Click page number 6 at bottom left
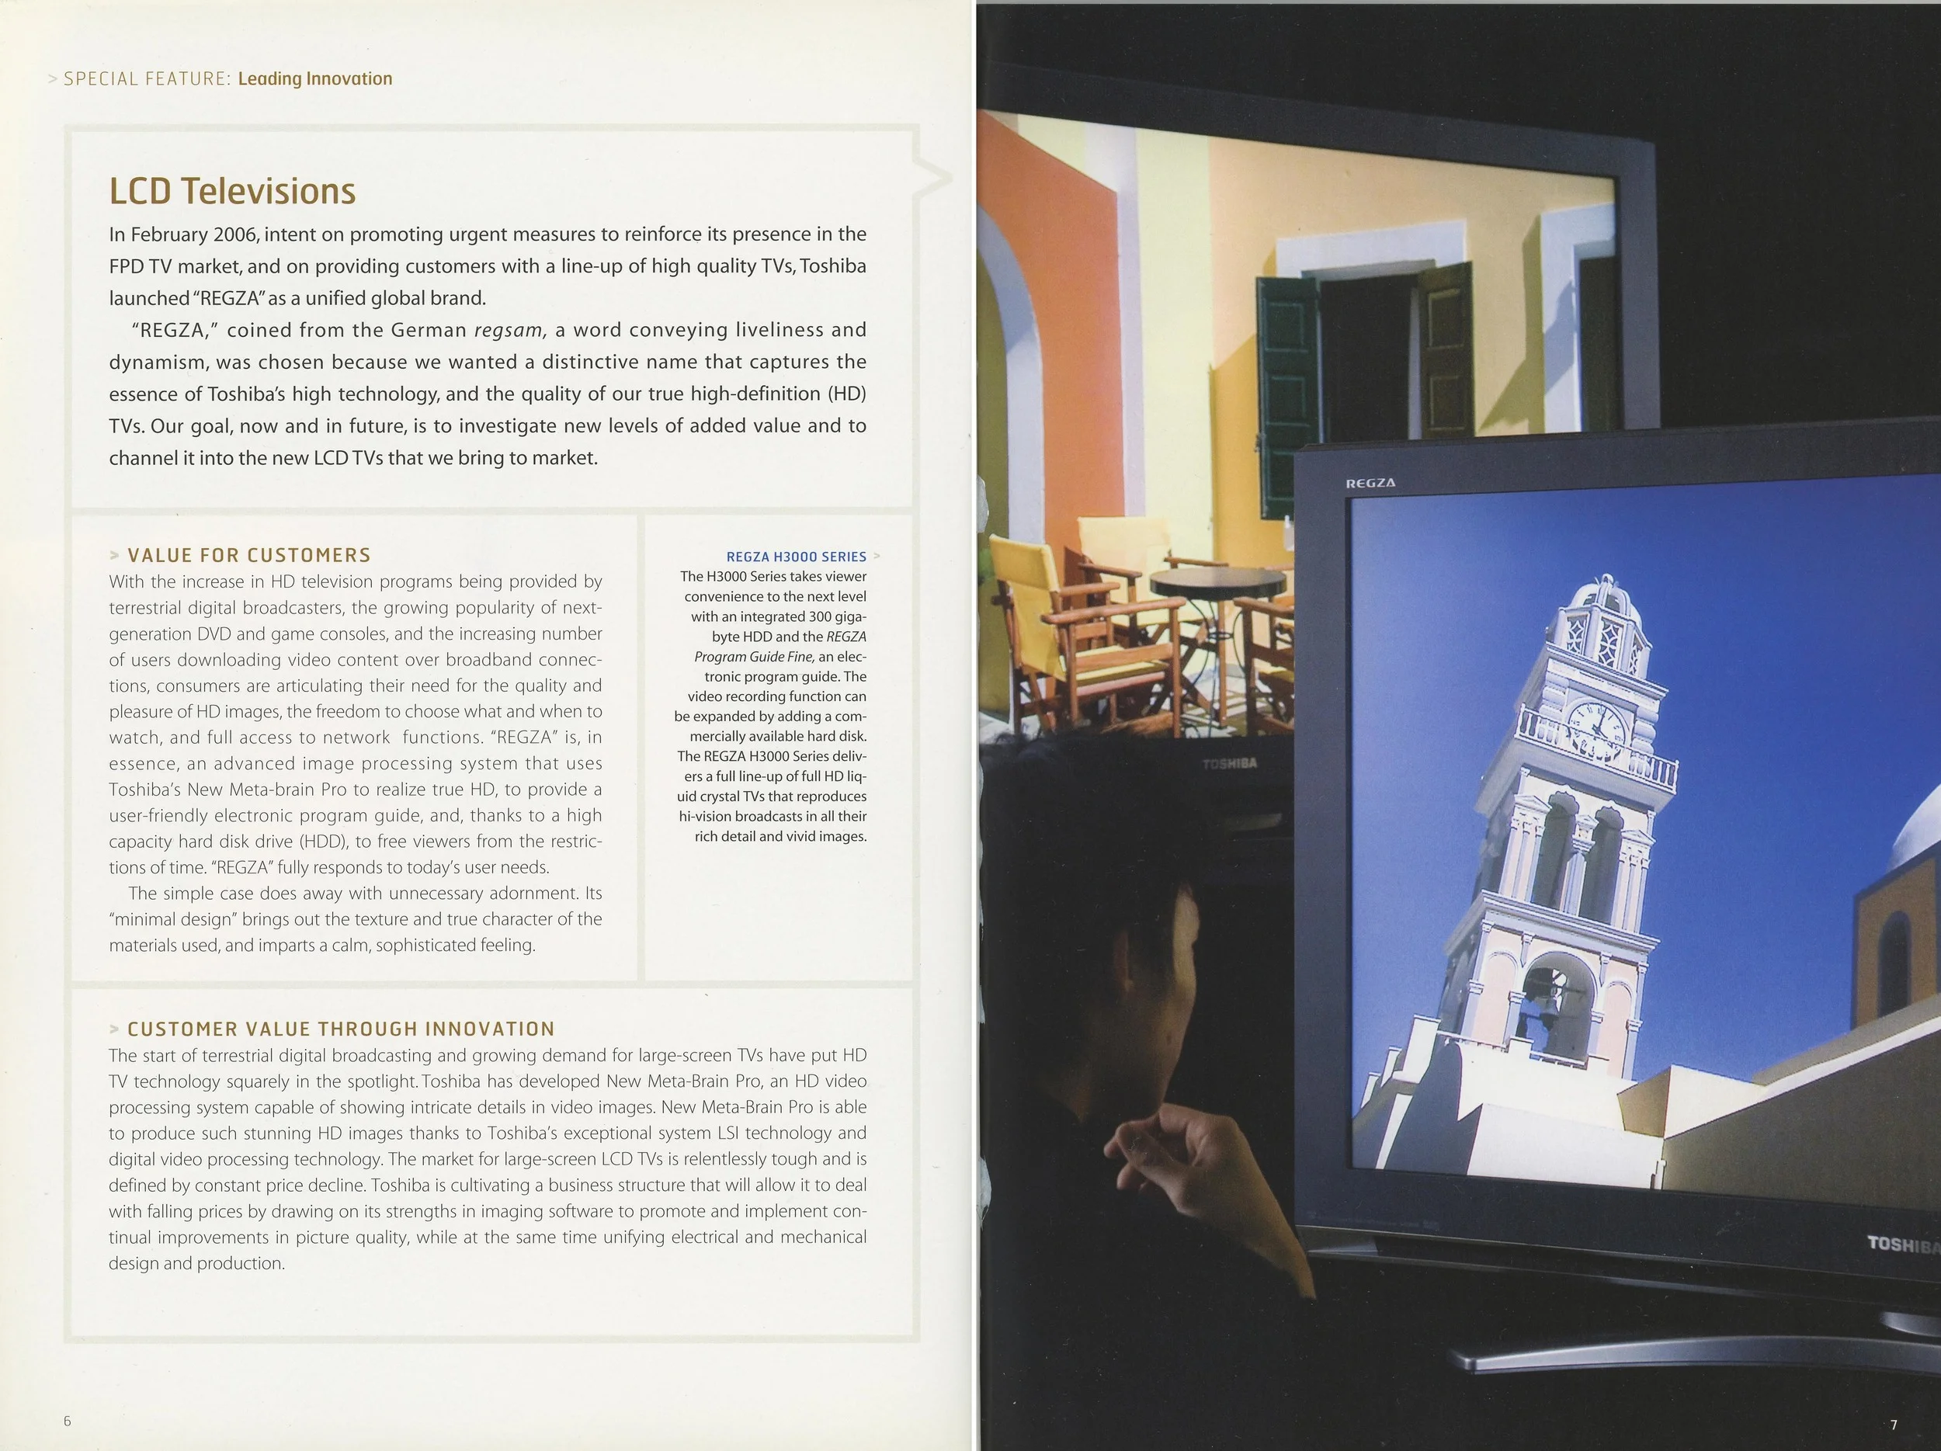The image size is (1941, 1451). pos(67,1420)
